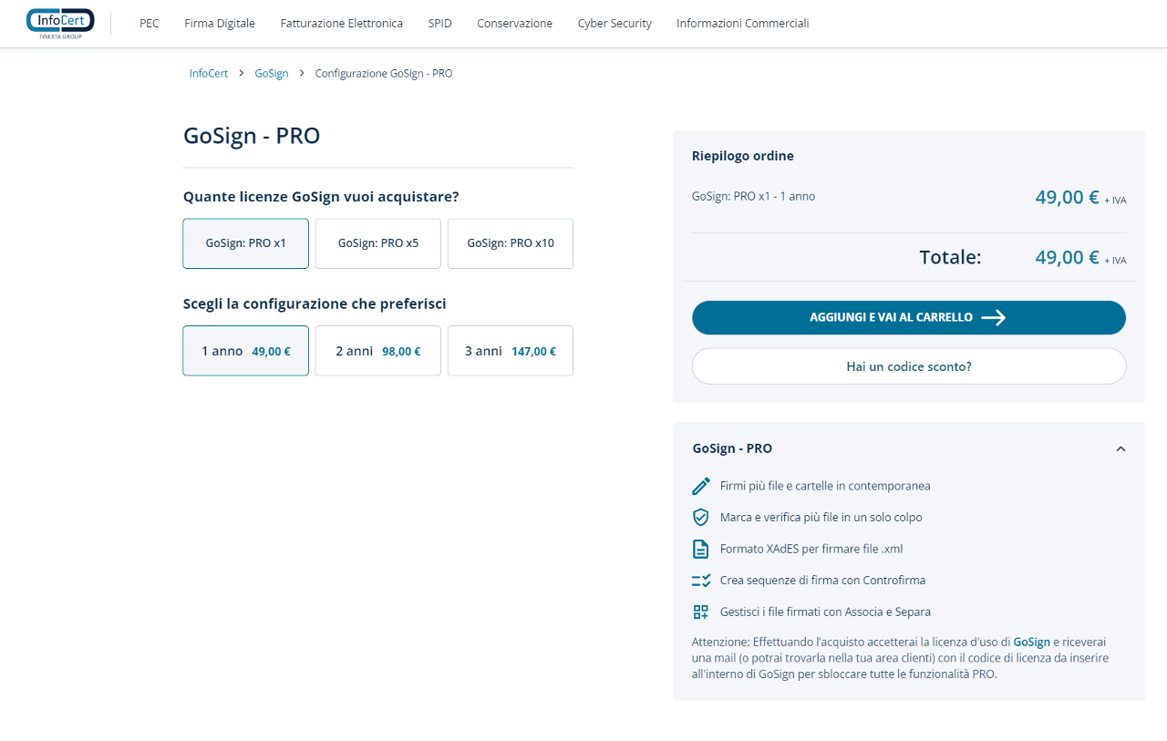Open the PEC menu item
The height and width of the screenshot is (741, 1167).
(150, 24)
